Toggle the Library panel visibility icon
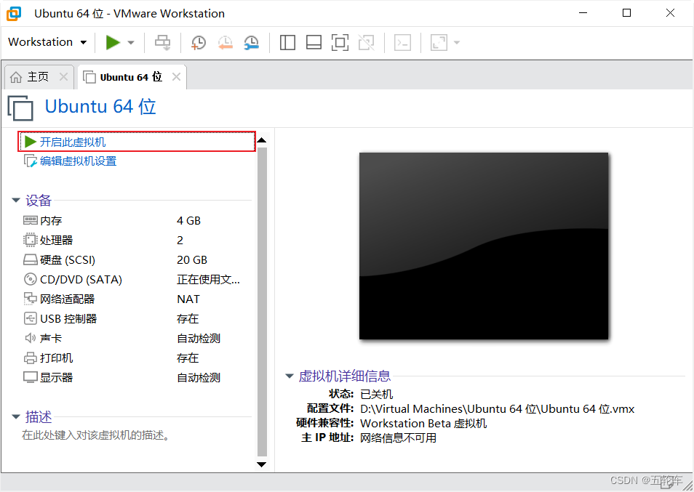This screenshot has height=492, width=694. point(287,42)
